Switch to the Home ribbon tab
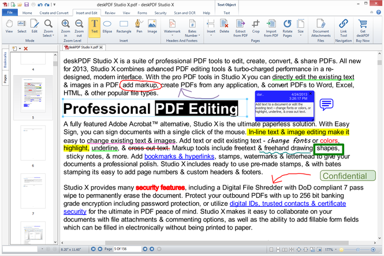 point(27,13)
